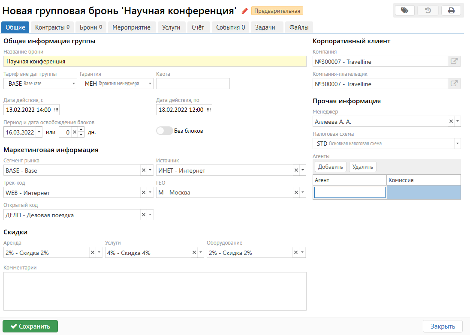This screenshot has width=470, height=335.
Task: Open calendar icon for Дата действия, по
Action: [209, 110]
